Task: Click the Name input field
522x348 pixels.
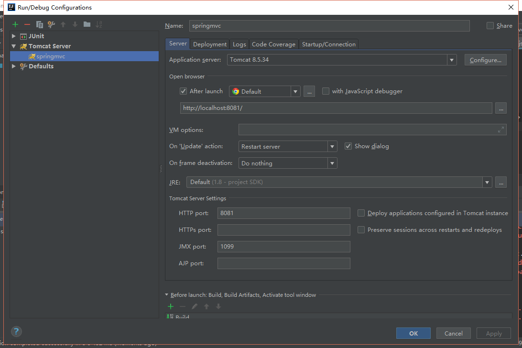Action: point(329,26)
